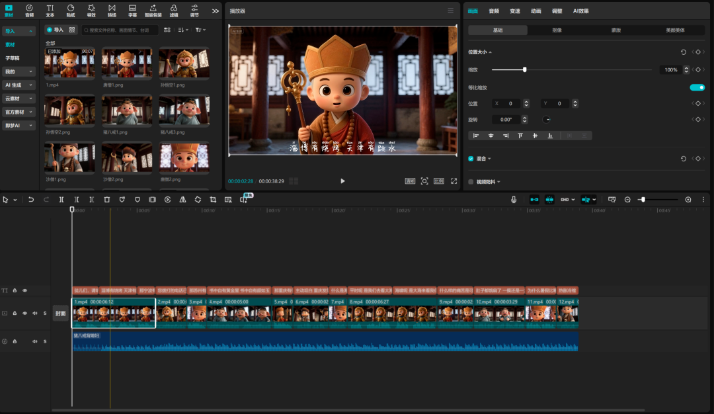
Task: Select the crop tool icon
Action: (213, 200)
